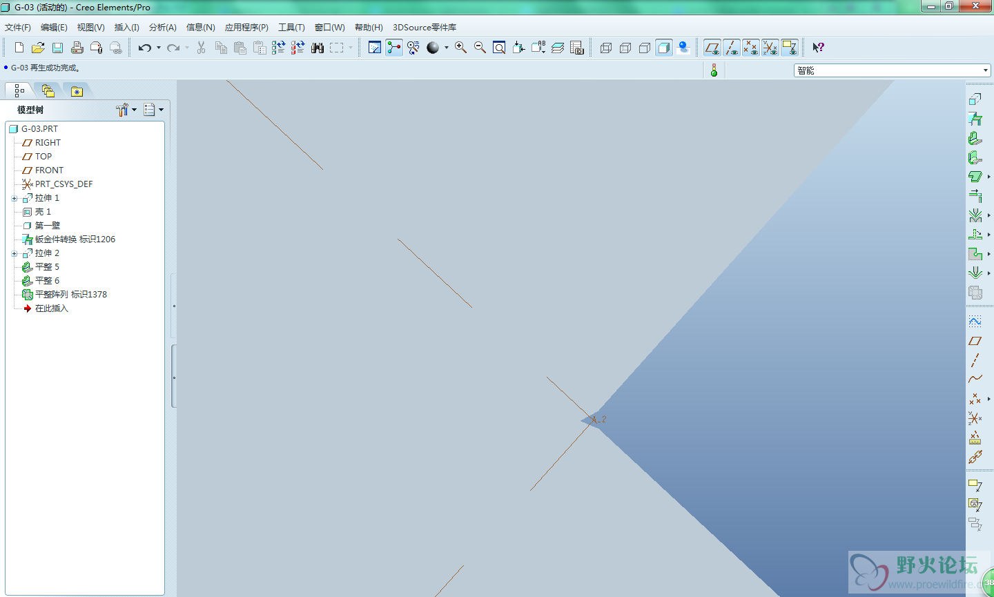Toggle coordinate systems display
The image size is (994, 597).
click(770, 48)
